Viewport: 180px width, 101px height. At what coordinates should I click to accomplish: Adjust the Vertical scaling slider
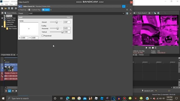click(62, 32)
